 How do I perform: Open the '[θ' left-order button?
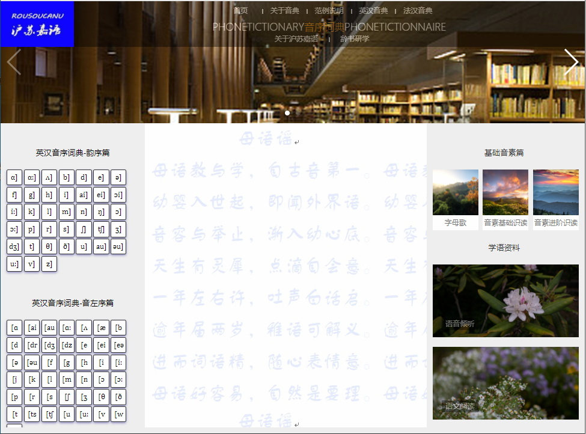pyautogui.click(x=101, y=397)
